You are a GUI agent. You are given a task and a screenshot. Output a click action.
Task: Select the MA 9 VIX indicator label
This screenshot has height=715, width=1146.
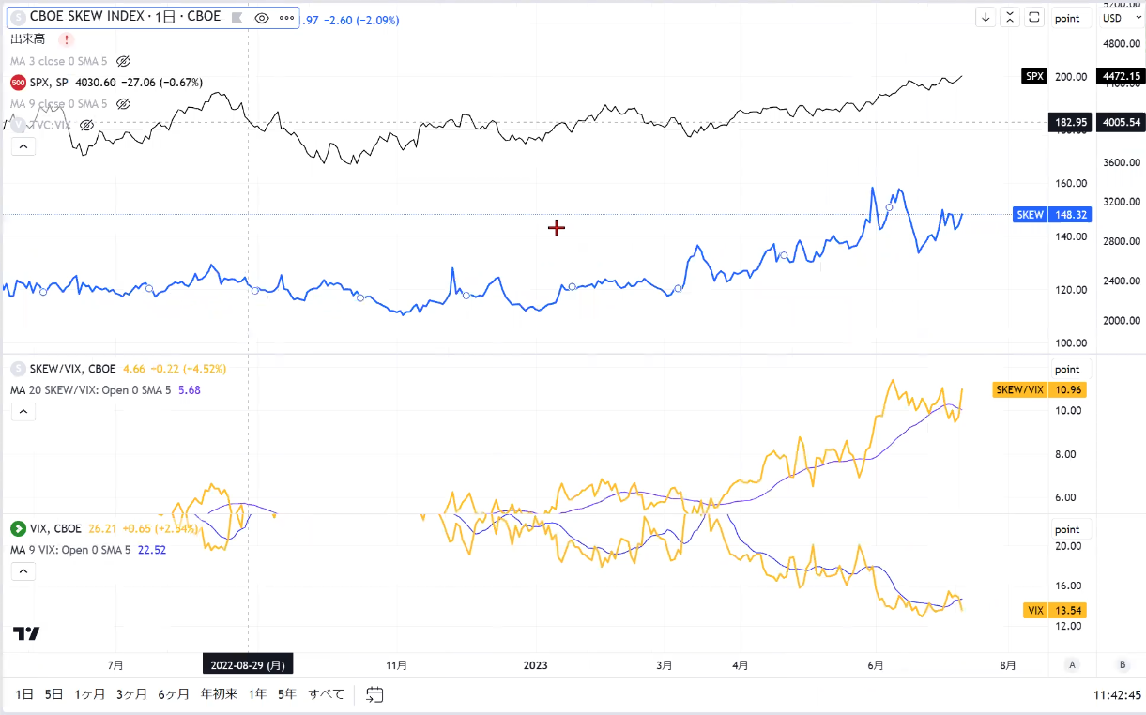pos(70,550)
